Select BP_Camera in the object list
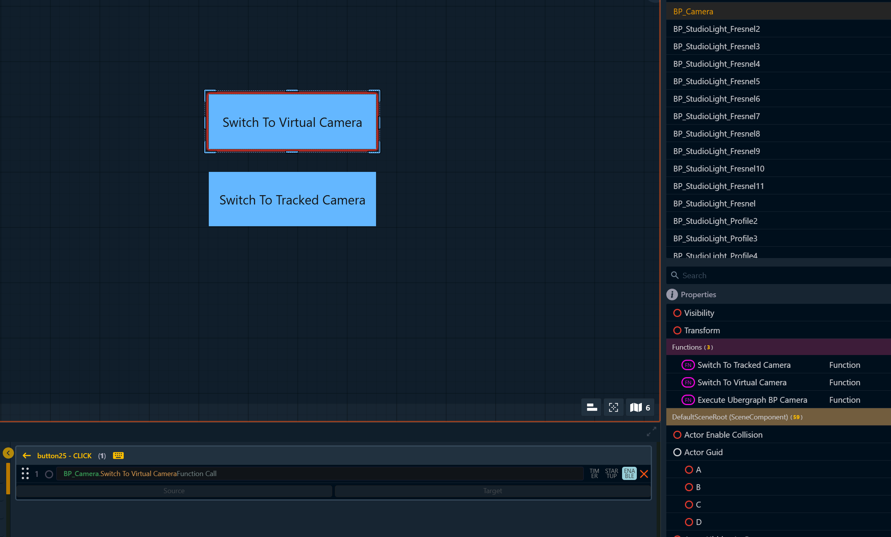 pos(778,11)
